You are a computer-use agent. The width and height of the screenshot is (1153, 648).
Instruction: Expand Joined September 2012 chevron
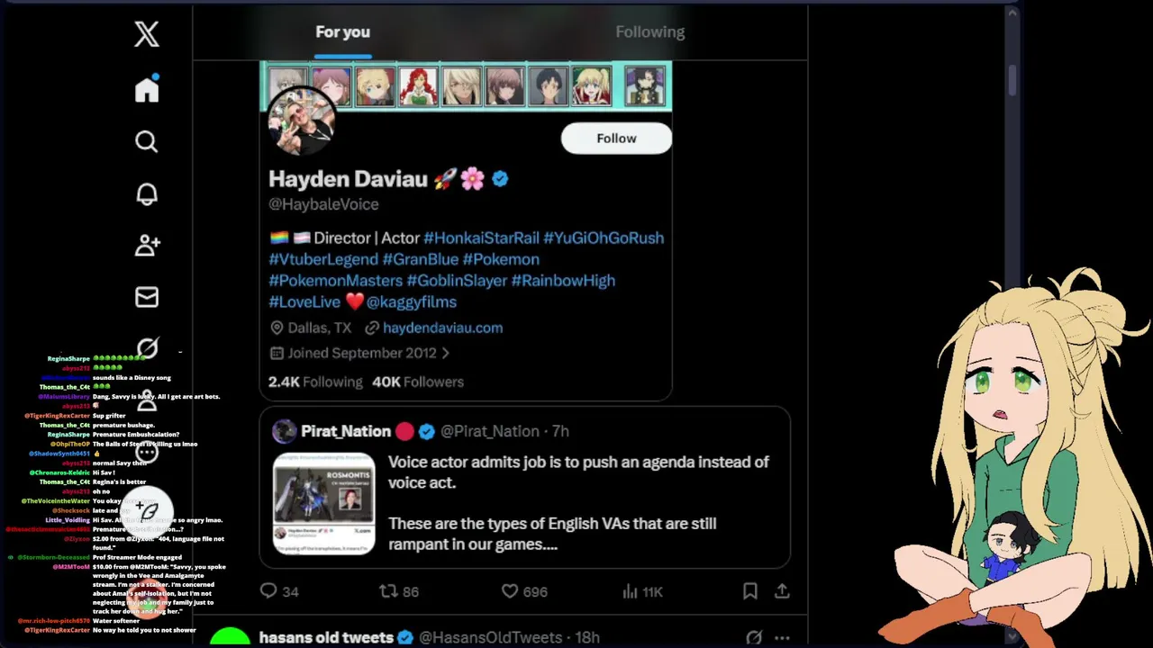tap(445, 354)
